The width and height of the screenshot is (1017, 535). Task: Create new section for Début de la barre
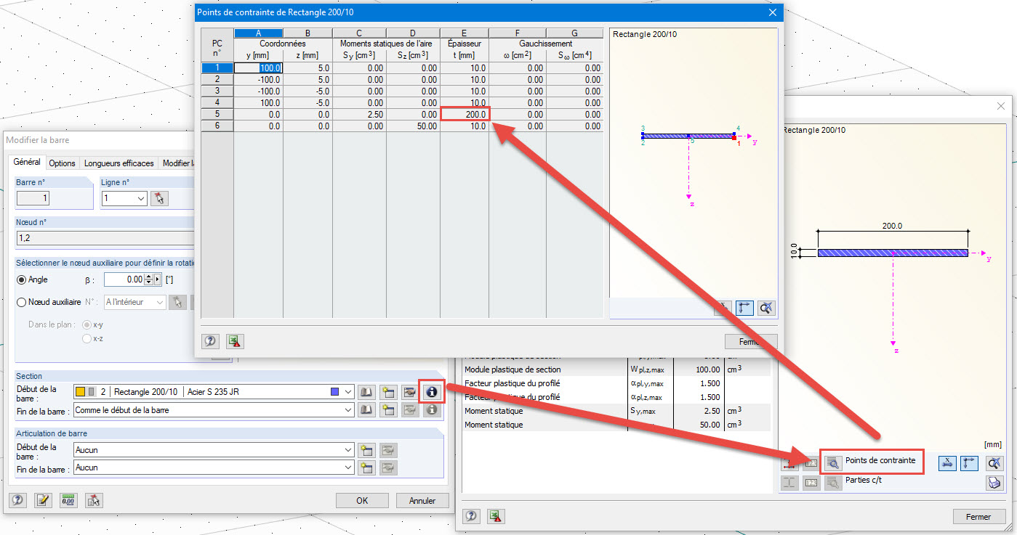point(388,392)
